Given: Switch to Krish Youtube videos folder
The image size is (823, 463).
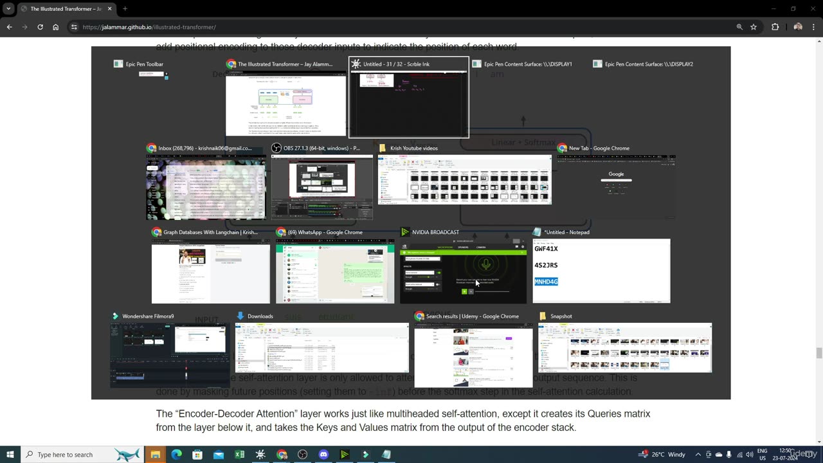Looking at the screenshot, I should 464,174.
